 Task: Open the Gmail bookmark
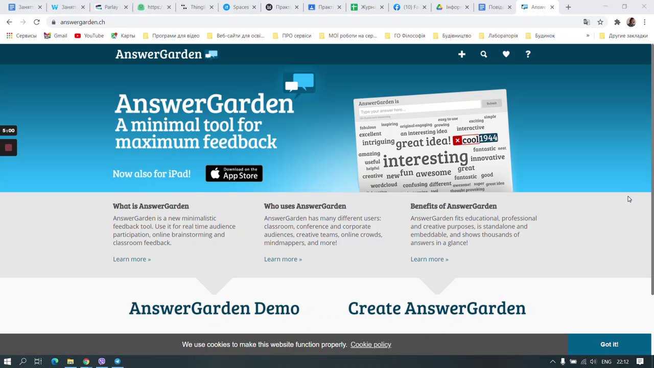[56, 36]
